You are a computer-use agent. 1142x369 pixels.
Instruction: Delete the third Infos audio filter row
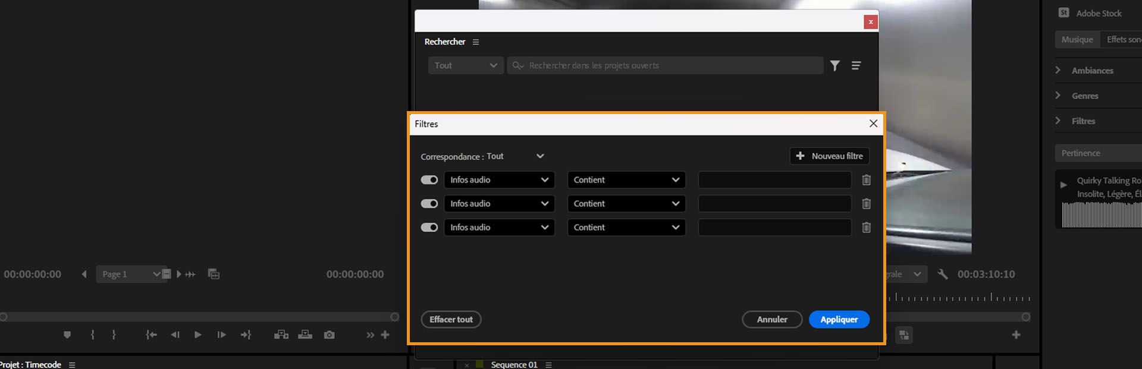click(866, 228)
